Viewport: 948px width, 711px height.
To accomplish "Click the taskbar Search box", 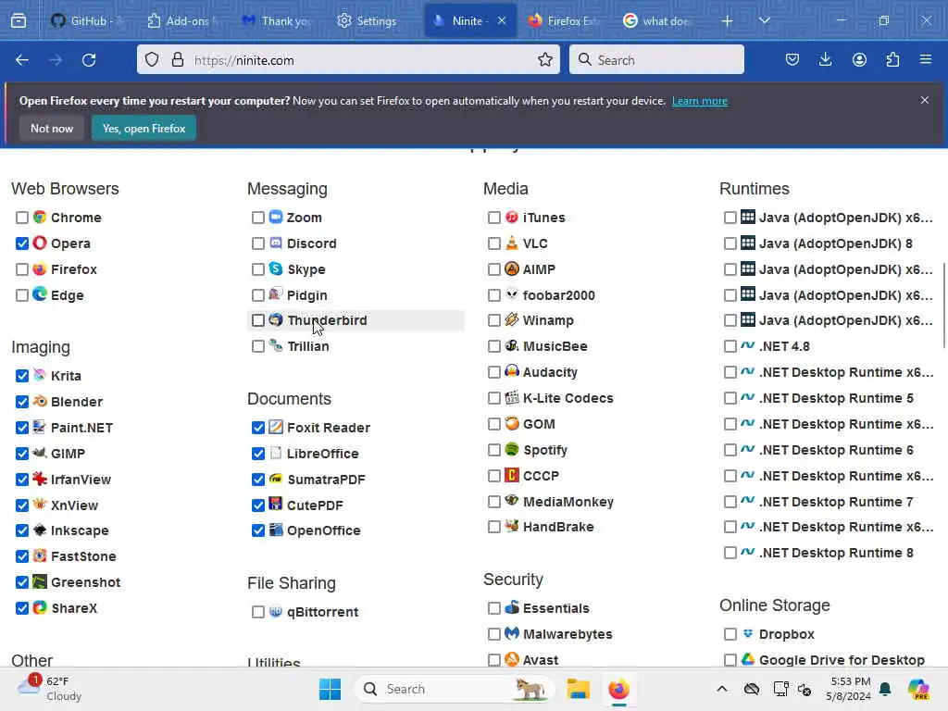I will coord(454,689).
